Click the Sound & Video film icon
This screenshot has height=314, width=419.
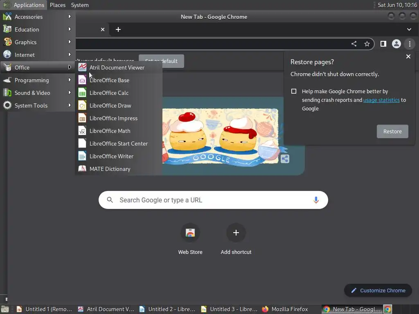(x=7, y=93)
